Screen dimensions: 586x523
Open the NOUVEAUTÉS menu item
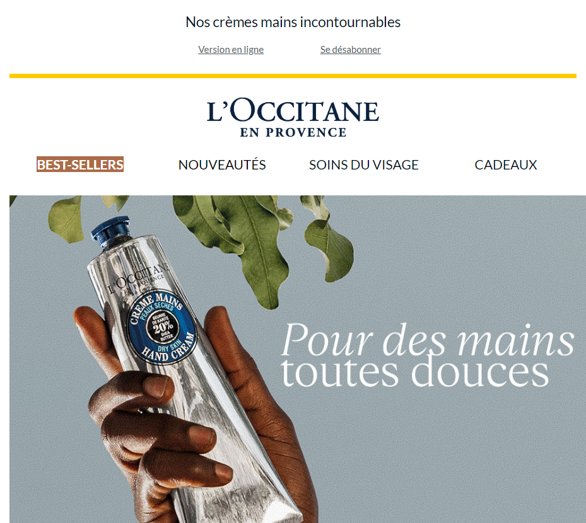pos(222,165)
